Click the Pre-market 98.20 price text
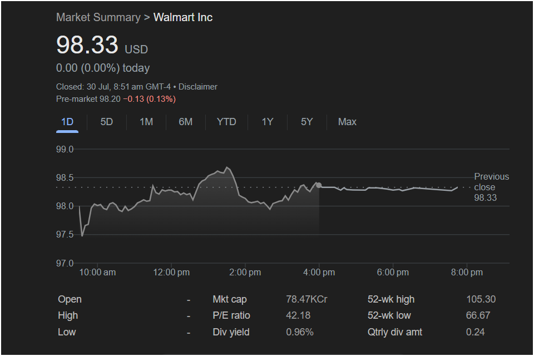534x356 pixels. point(88,99)
